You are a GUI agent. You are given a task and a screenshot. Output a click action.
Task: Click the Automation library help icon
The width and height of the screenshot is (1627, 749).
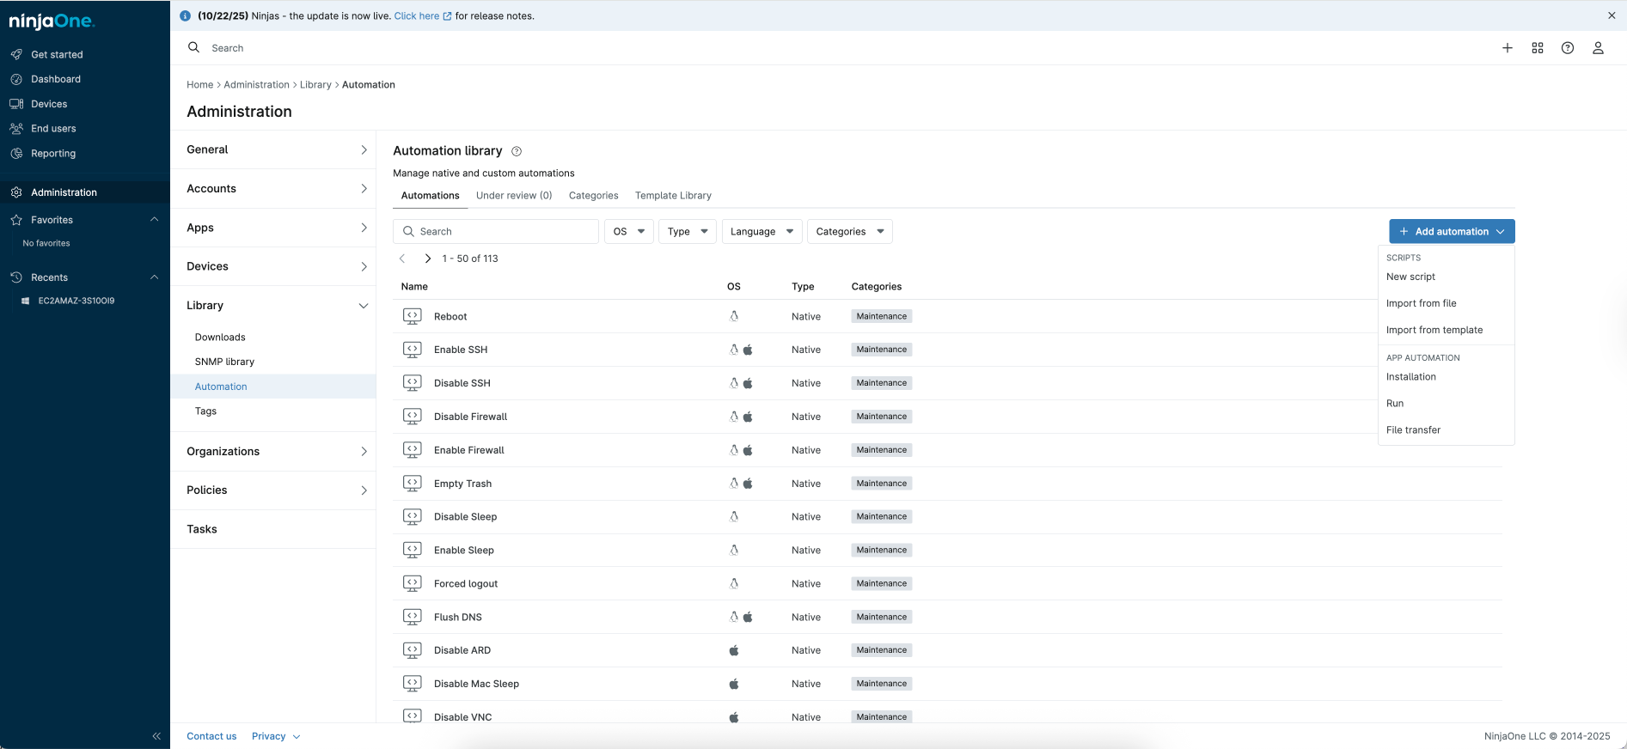coord(517,151)
